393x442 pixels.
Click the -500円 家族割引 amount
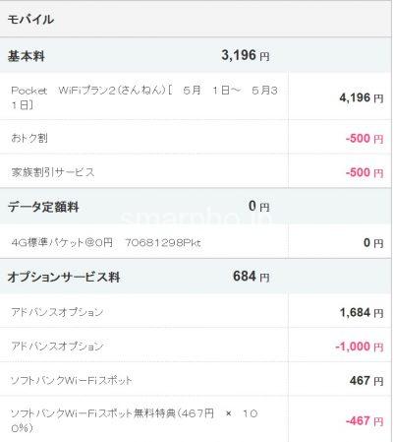(x=365, y=172)
